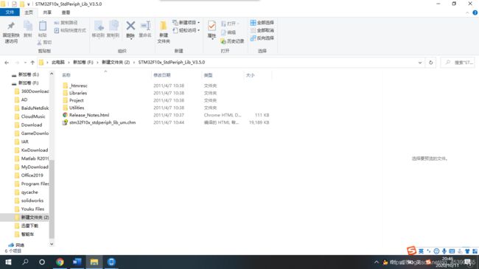Screen dimensions: 479x269
Task: Click Copy path (复制路径)
Action: 66,23
